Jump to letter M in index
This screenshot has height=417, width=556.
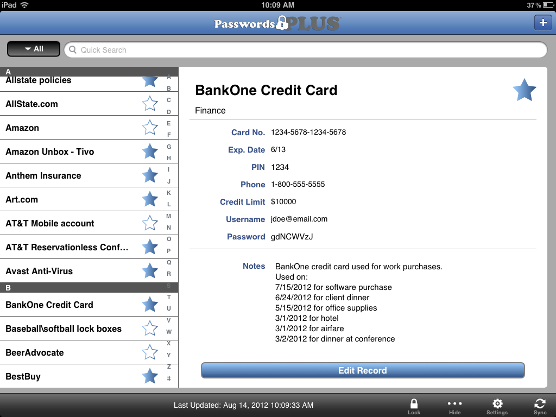[x=169, y=216]
